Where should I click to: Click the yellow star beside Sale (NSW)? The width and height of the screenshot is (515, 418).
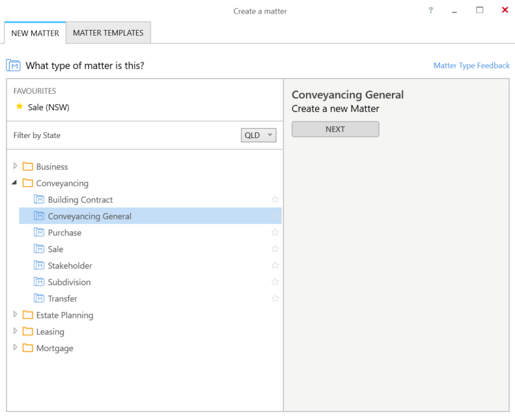tap(20, 106)
